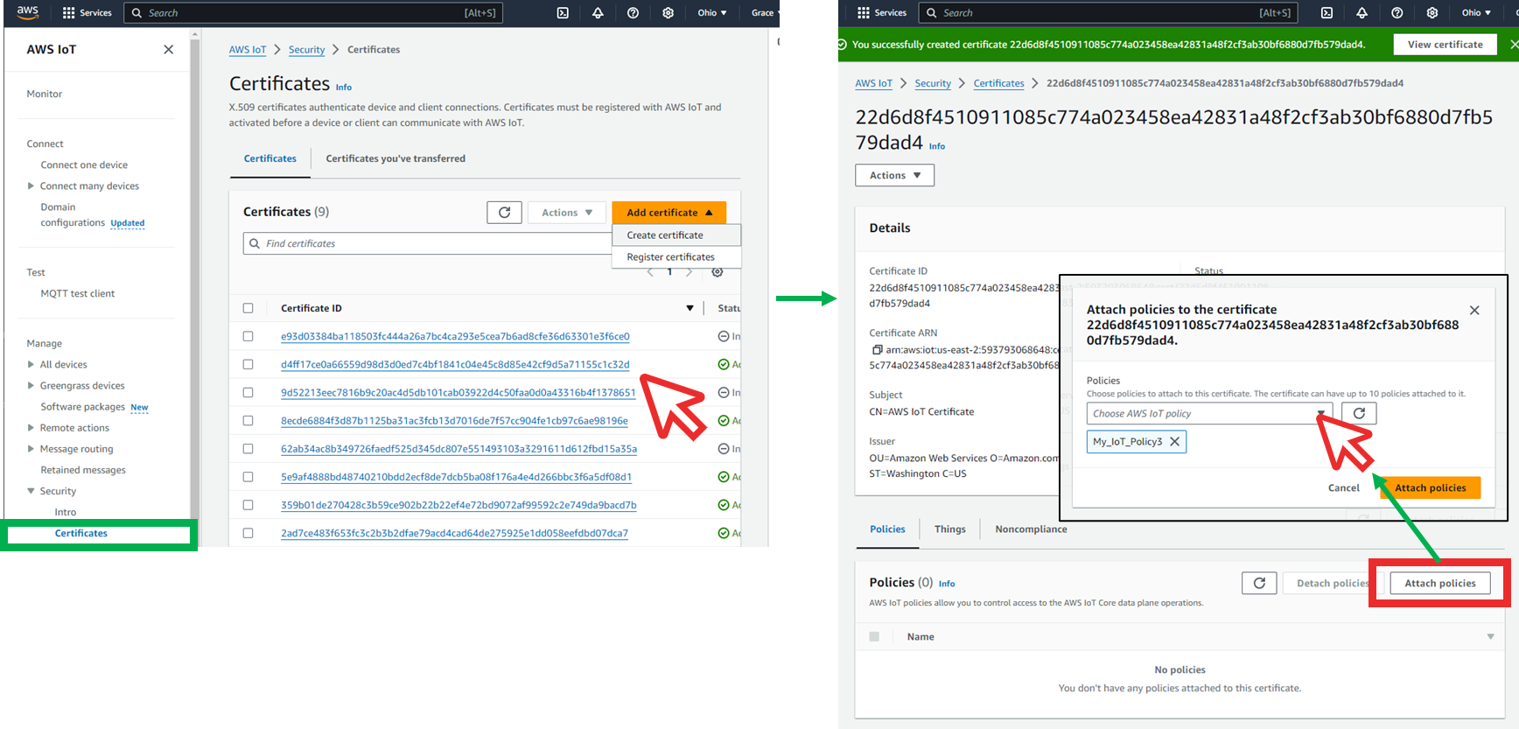This screenshot has height=729, width=1519.
Task: Collapse the Add certificate dropdown
Action: [669, 213]
